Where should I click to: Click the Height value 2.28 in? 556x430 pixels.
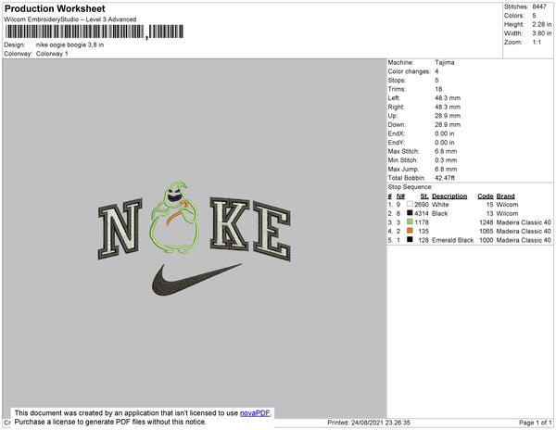(x=541, y=24)
